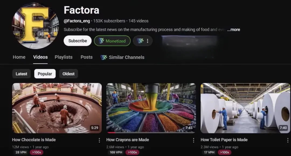Open three-dot menu for How Chocolate is Made
Image resolution: width=291 pixels, height=156 pixels.
click(99, 140)
